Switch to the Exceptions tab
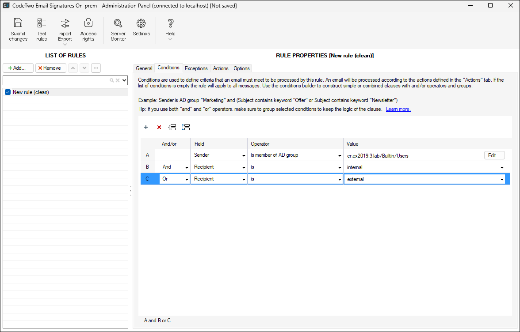The width and height of the screenshot is (520, 332). tap(196, 68)
